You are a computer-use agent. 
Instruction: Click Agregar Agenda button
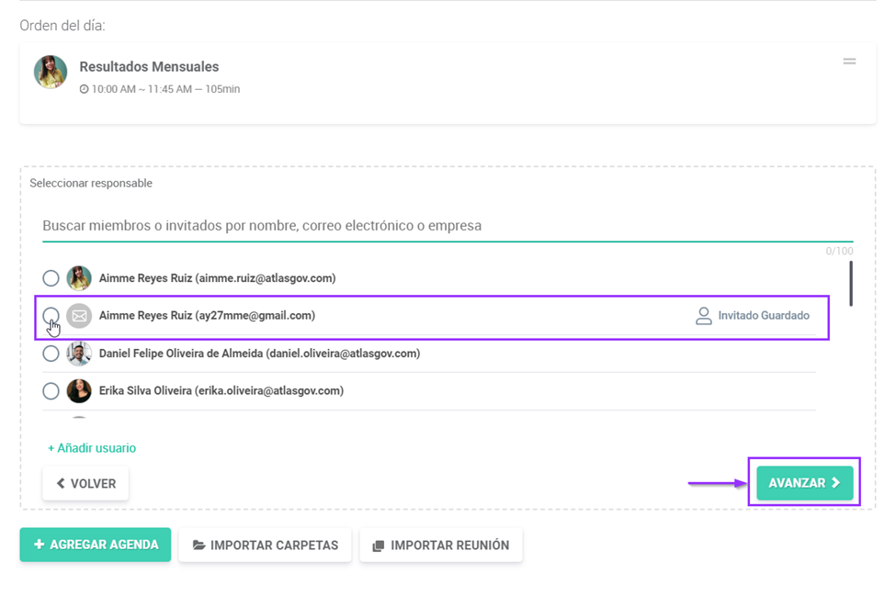tap(96, 545)
